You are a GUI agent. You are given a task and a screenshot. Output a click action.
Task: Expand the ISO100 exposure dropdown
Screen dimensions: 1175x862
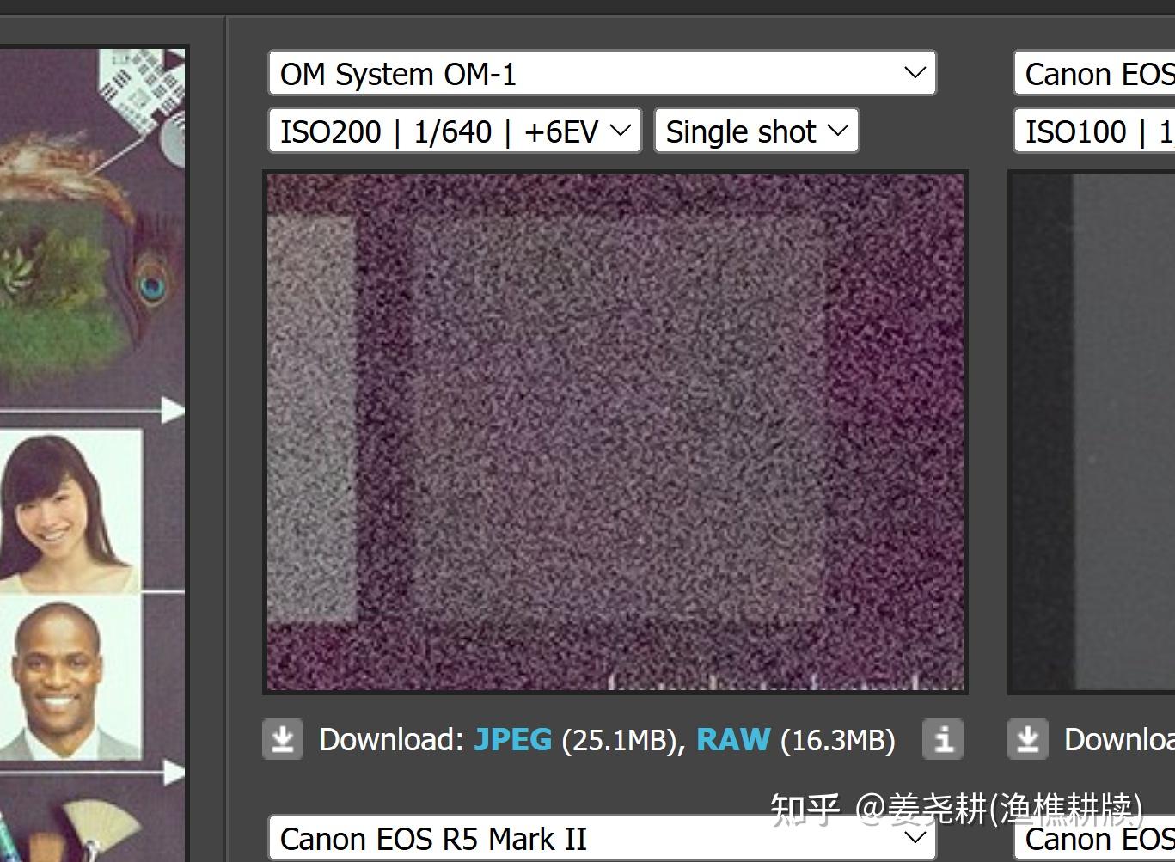(x=1094, y=131)
